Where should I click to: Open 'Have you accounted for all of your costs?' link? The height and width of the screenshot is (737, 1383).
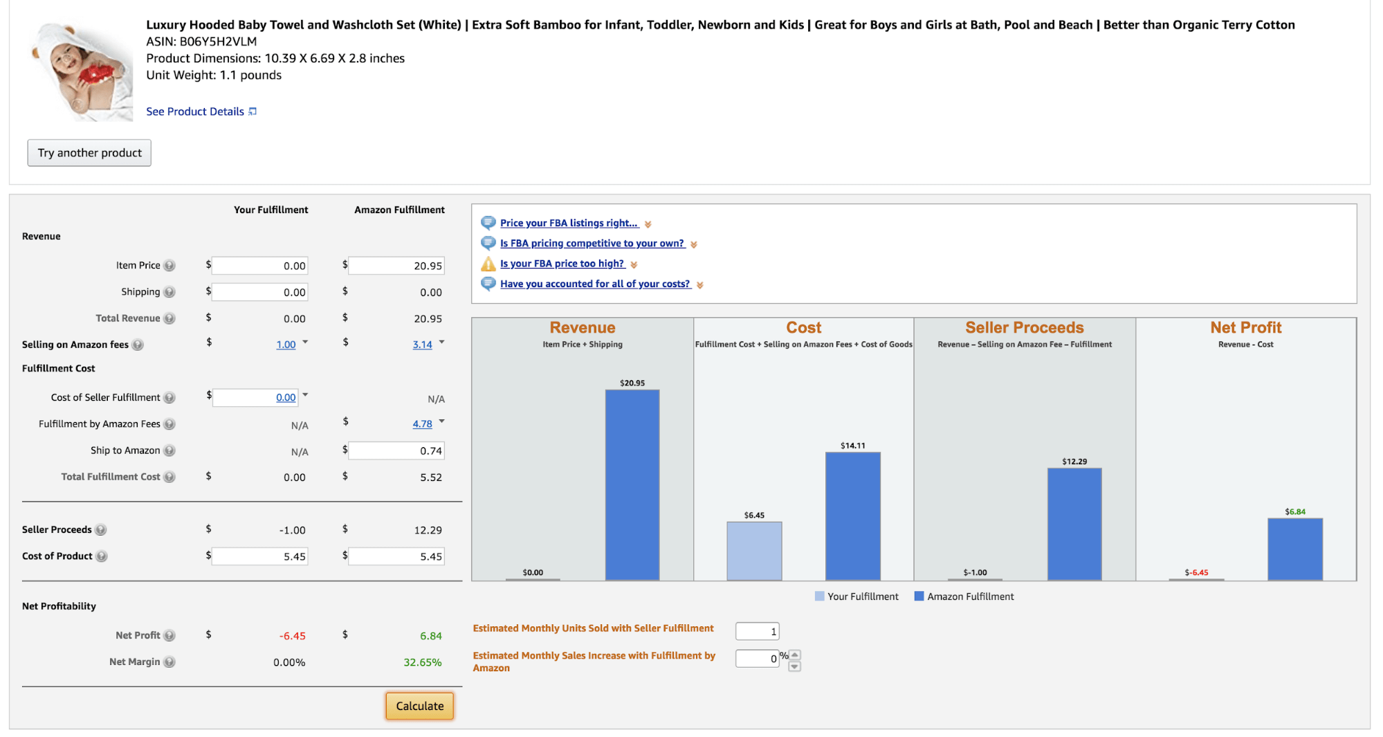pos(595,284)
